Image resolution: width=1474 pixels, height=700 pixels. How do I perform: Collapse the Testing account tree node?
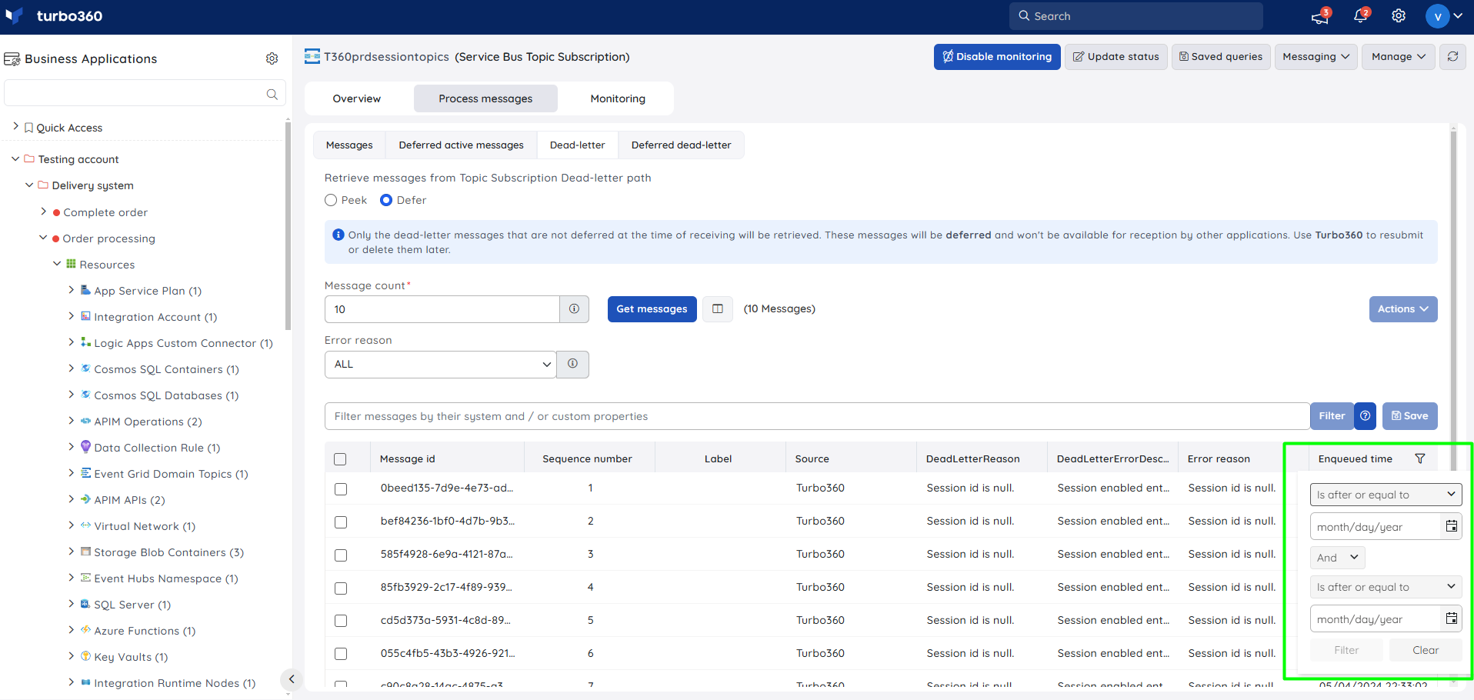pyautogui.click(x=15, y=158)
